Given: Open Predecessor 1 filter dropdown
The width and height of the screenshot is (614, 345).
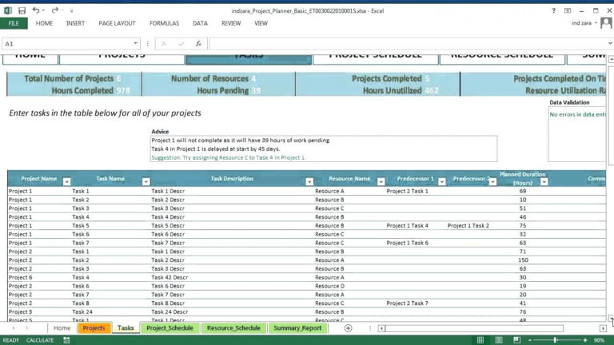Looking at the screenshot, I should 441,181.
